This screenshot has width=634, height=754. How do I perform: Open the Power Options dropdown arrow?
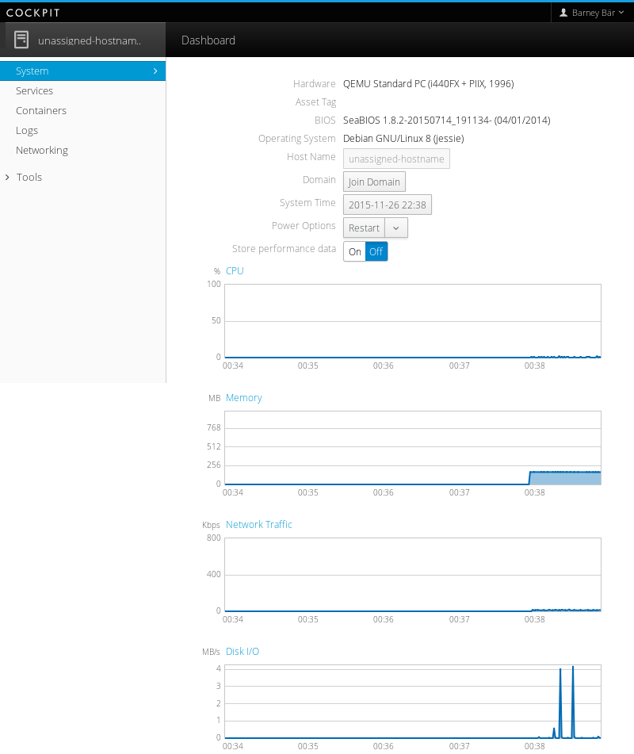pos(396,228)
